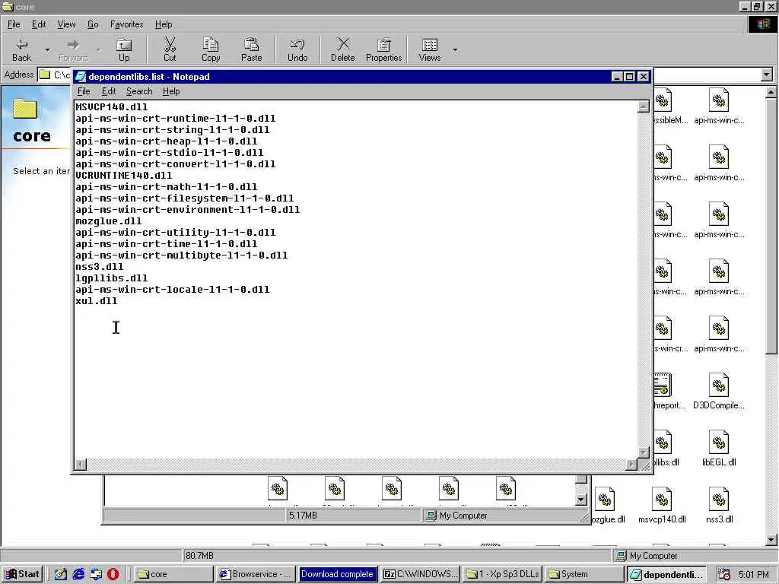The image size is (779, 584).
Task: Open the Back history dropdown arrow
Action: [x=47, y=50]
